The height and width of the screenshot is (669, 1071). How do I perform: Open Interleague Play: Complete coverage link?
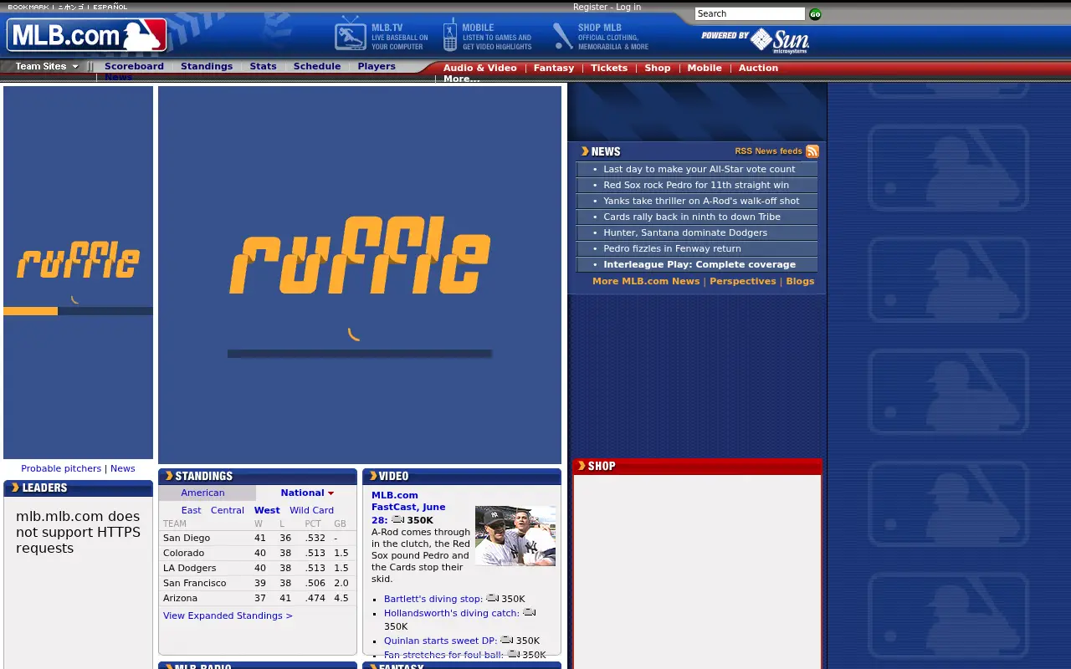pos(699,264)
